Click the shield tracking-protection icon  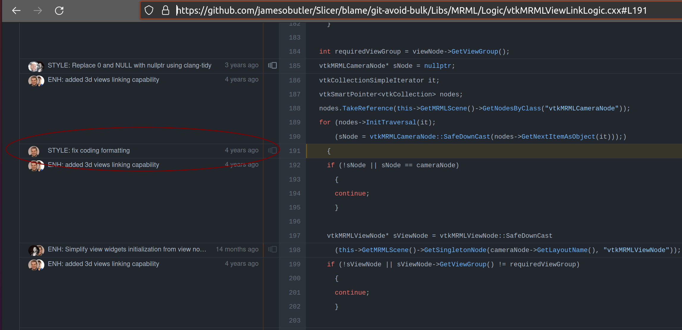(149, 10)
